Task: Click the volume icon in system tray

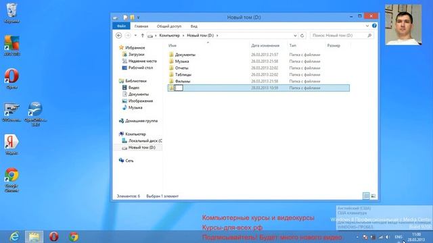Action: pos(388,237)
